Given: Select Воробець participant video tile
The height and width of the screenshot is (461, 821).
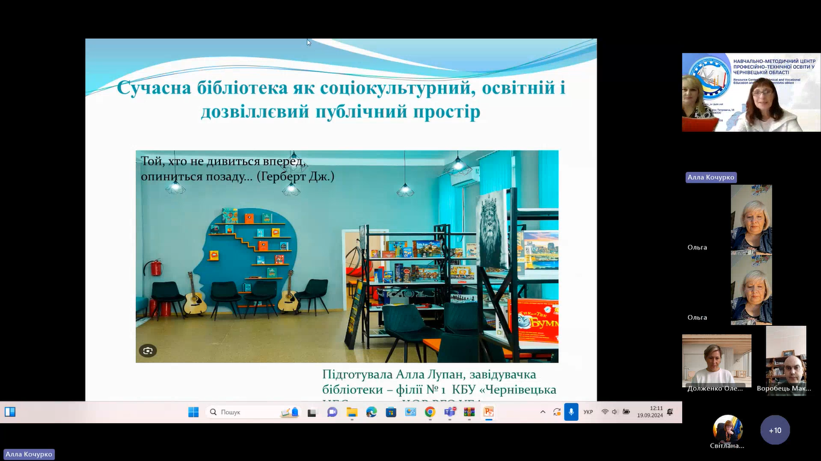Looking at the screenshot, I should 786,361.
